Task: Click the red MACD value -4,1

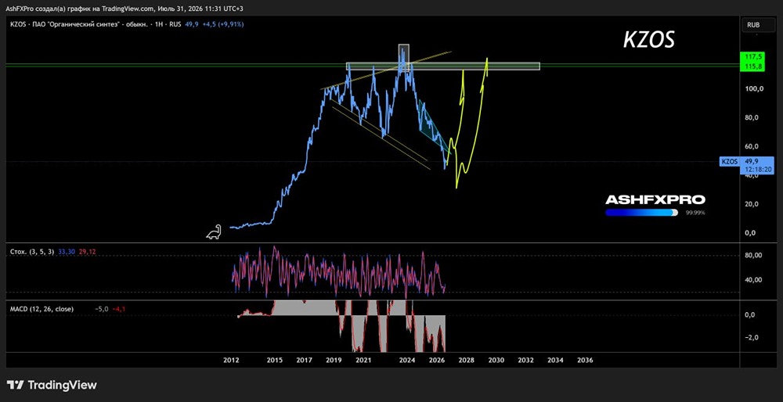Action: pyautogui.click(x=118, y=309)
